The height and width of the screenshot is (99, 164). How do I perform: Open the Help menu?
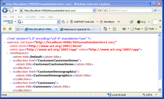click(50, 17)
